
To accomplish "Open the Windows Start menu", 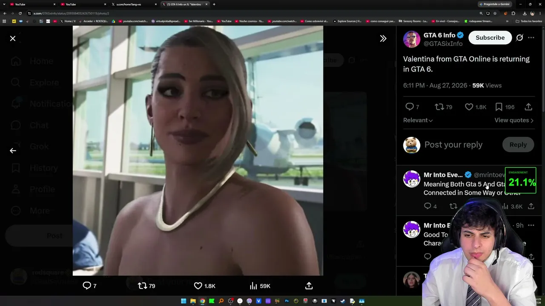I will (x=184, y=301).
